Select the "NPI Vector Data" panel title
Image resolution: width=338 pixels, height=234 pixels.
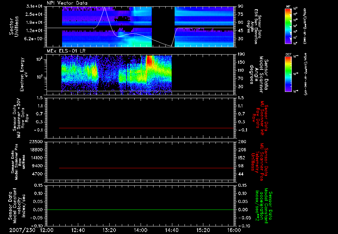67,3
